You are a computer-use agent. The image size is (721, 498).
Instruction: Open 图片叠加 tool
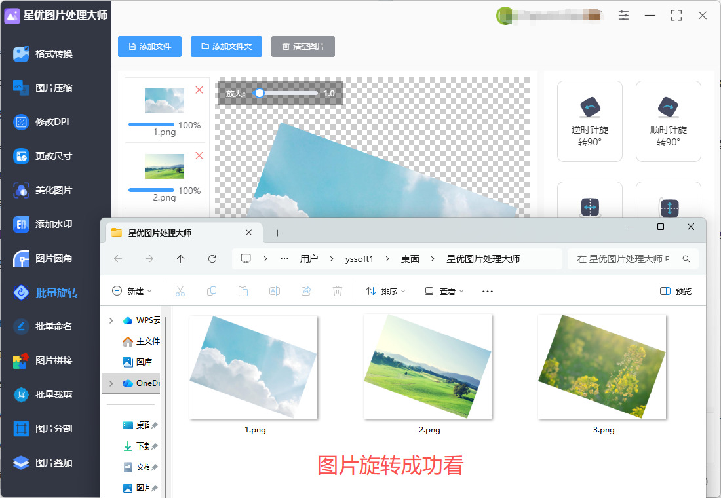[x=43, y=463]
